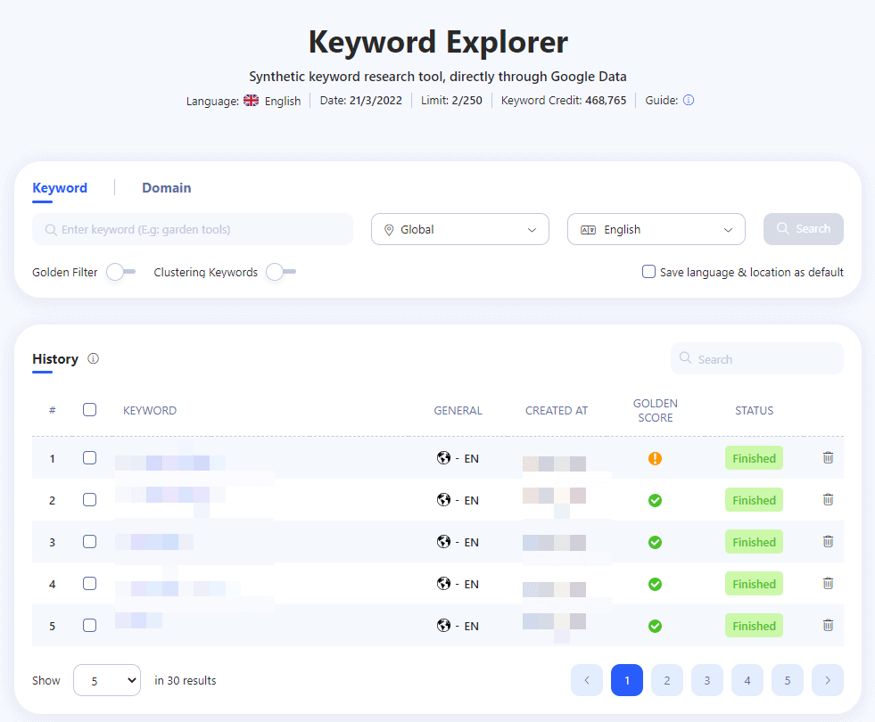Click the UK flag language icon

(252, 101)
